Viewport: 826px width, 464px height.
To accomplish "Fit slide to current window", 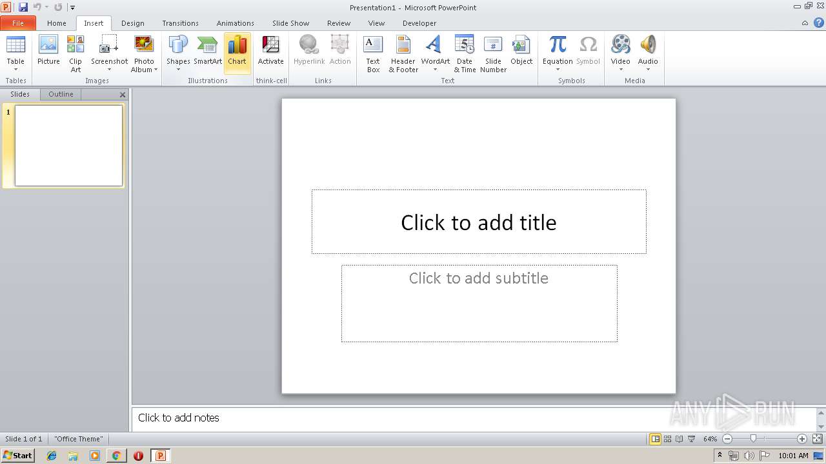I will click(817, 439).
